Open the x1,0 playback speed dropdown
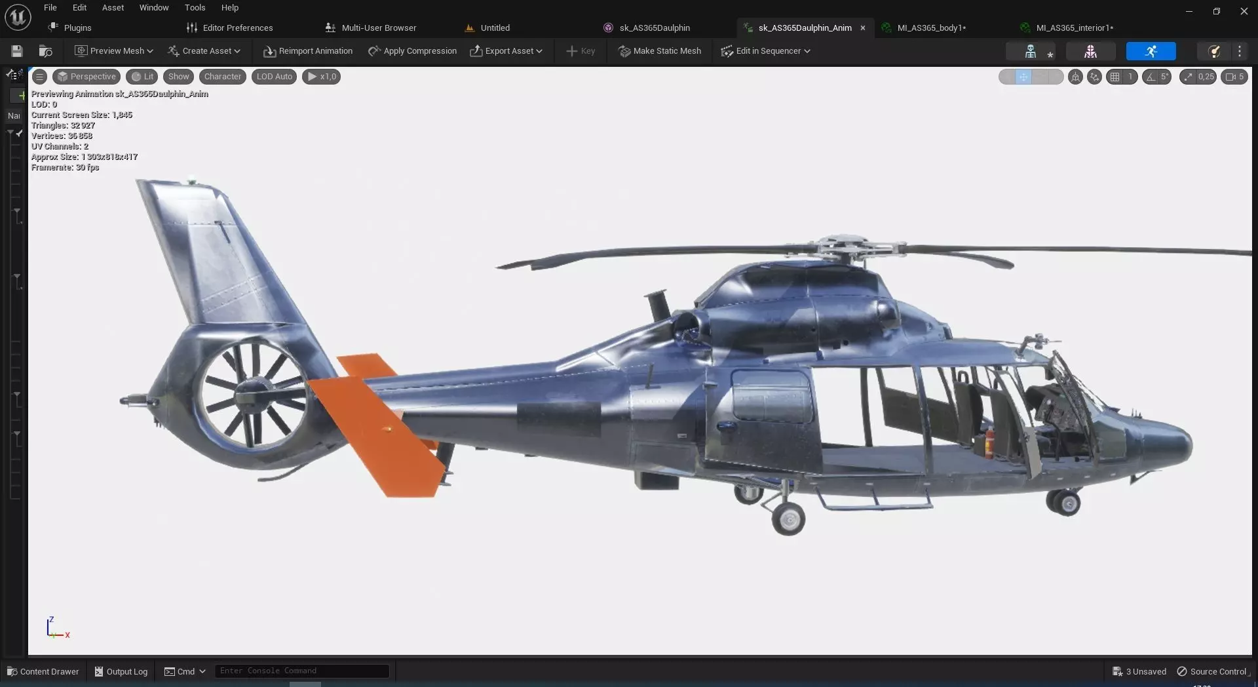This screenshot has height=687, width=1258. (x=321, y=77)
